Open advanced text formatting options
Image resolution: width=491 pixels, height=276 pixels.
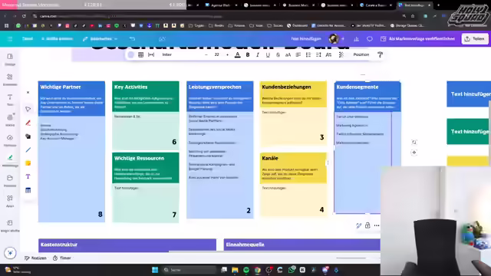[328, 54]
